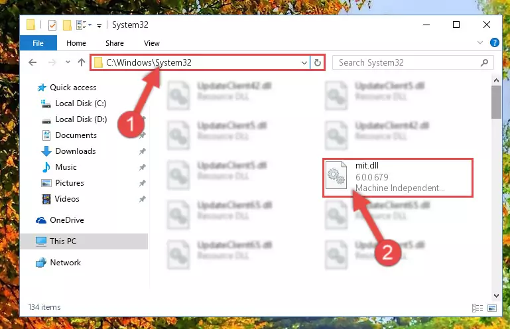Go back with the left arrow
The image size is (510, 329).
pyautogui.click(x=32, y=62)
